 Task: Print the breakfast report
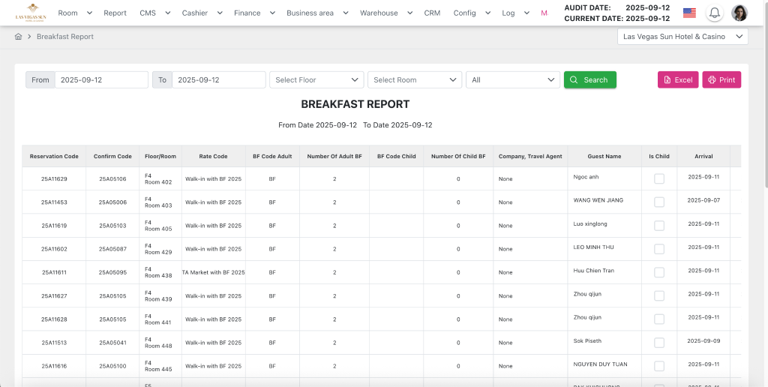[x=721, y=79]
